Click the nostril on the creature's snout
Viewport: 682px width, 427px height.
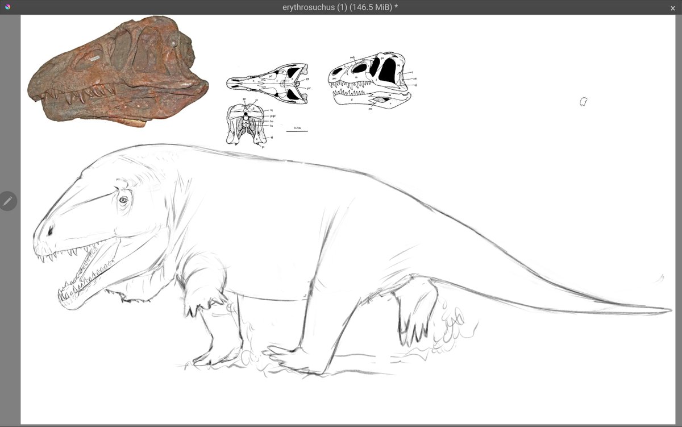(51, 230)
